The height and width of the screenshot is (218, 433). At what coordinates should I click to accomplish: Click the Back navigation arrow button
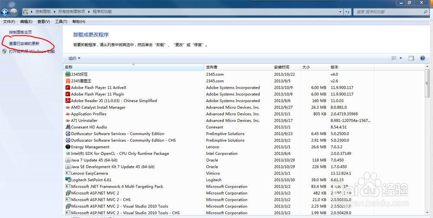coord(5,12)
